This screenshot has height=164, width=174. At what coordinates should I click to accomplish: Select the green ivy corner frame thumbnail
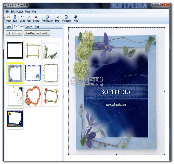pyautogui.click(x=51, y=50)
